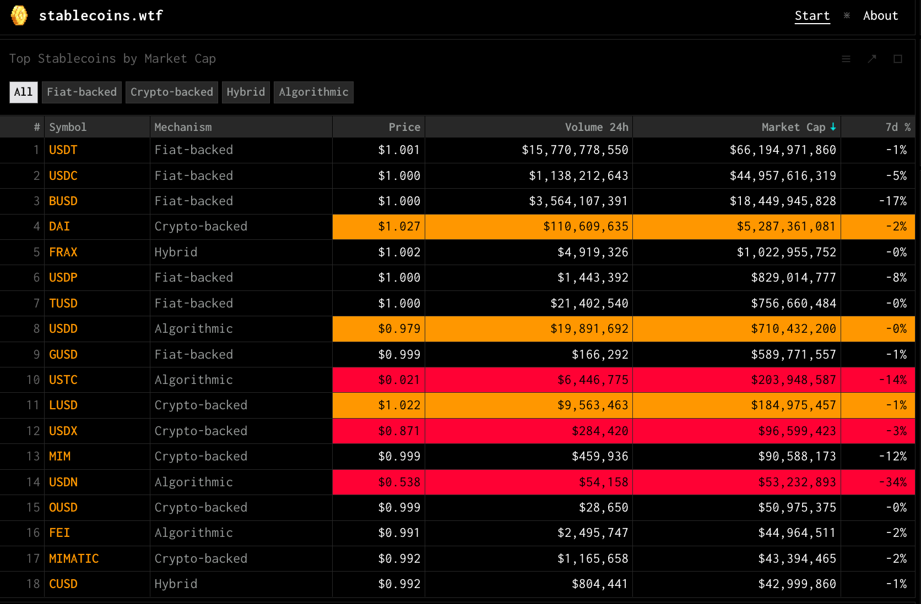Open the Start page
Viewport: 921px width, 604px height.
812,15
